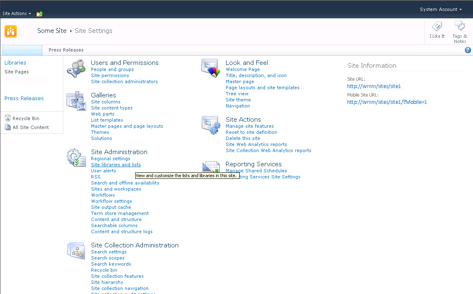473x294 pixels.
Task: Open Site collection administrators
Action: click(x=124, y=82)
